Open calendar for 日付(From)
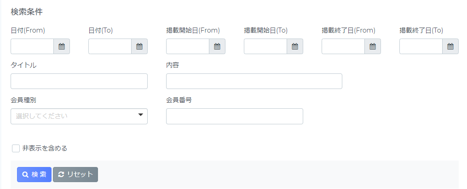467x189 pixels. click(x=62, y=46)
